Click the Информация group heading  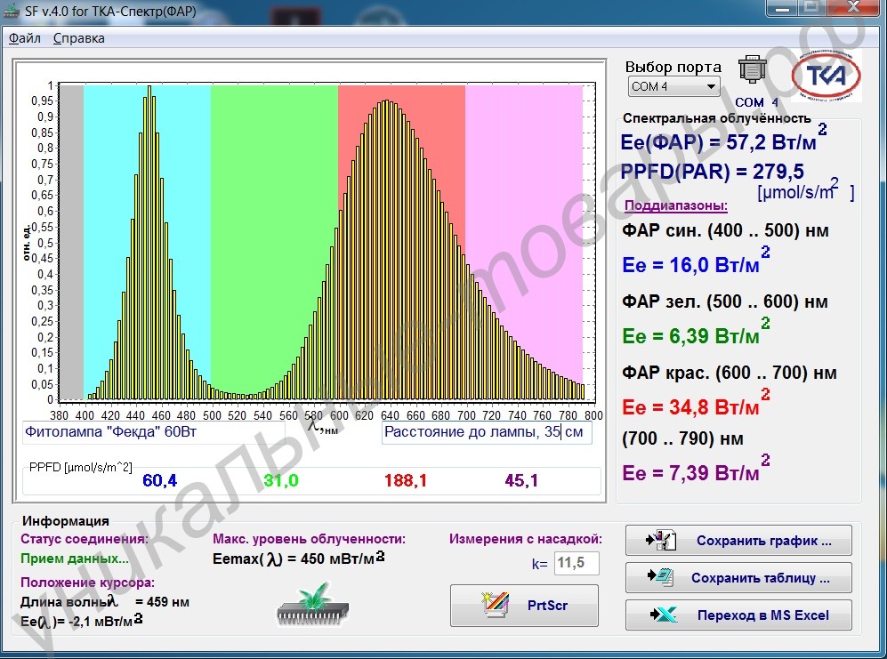tap(66, 521)
